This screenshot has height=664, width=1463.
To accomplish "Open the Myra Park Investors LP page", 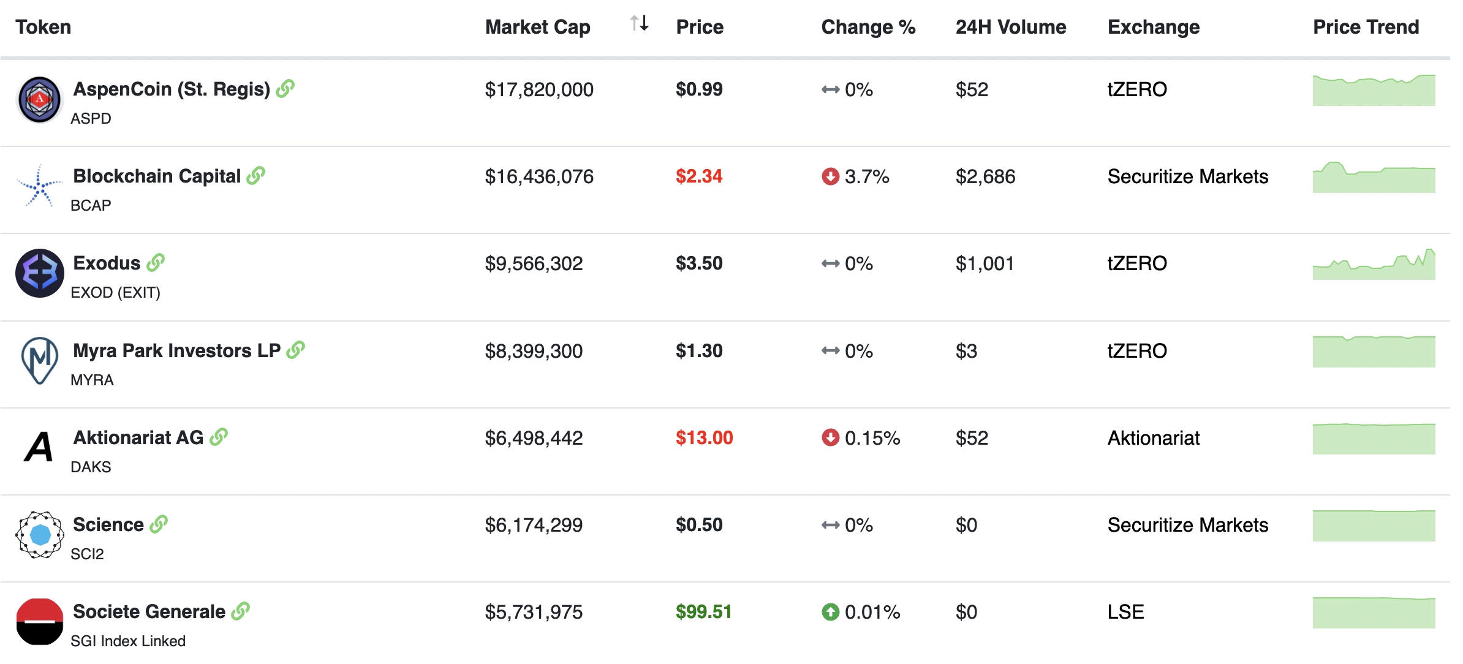I will [x=176, y=350].
